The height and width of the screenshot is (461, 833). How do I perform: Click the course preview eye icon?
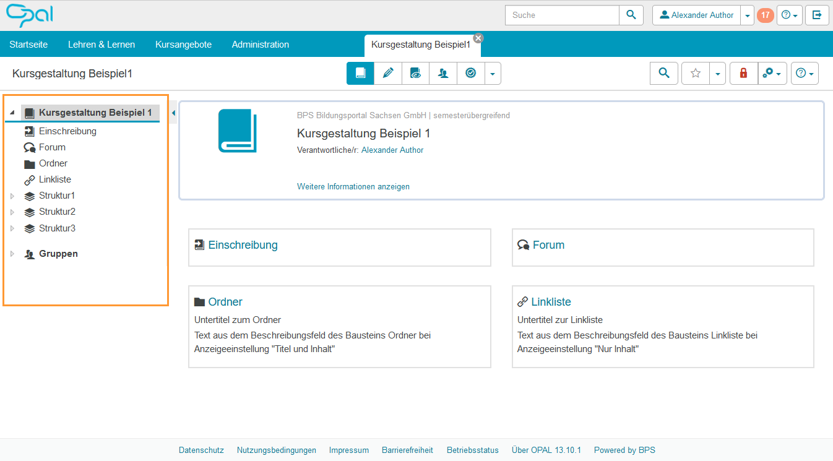point(415,73)
